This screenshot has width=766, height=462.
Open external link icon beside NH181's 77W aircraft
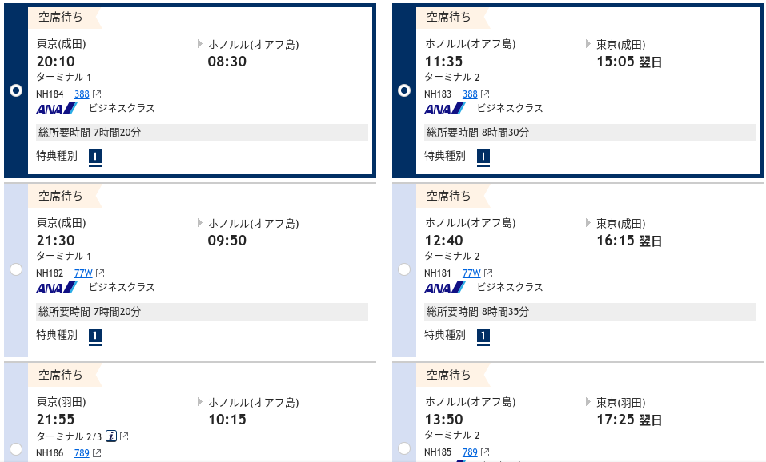488,273
